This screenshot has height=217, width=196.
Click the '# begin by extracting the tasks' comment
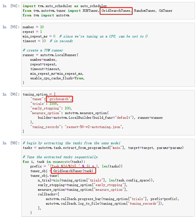coord(71,143)
